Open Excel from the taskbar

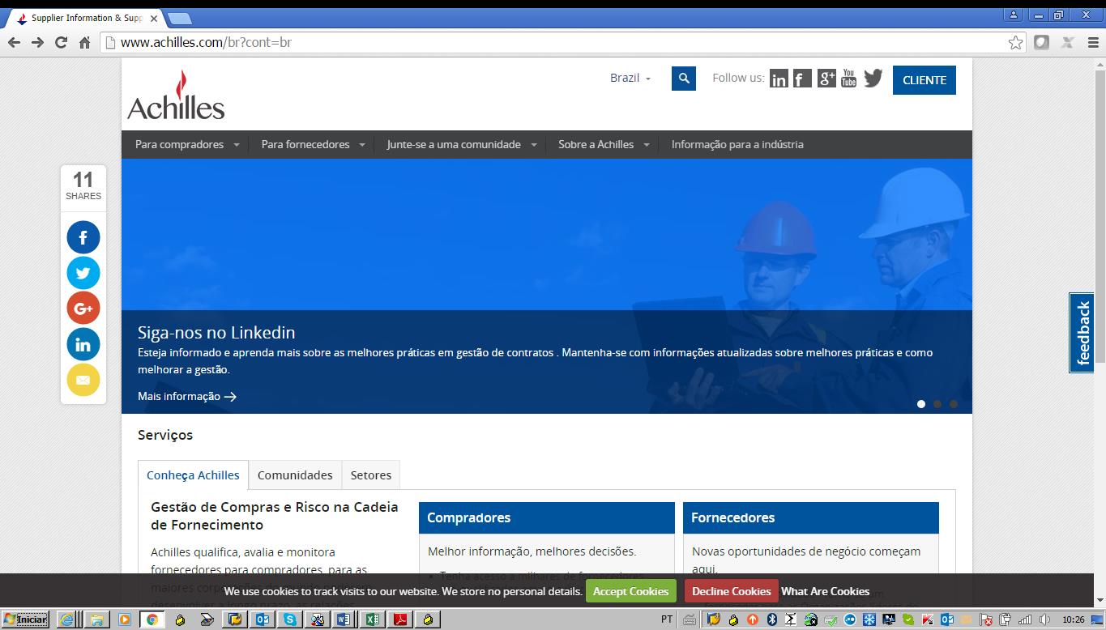372,619
